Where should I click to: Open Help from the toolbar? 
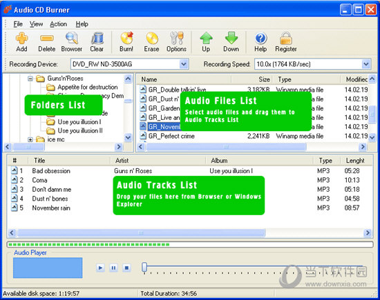click(x=260, y=38)
